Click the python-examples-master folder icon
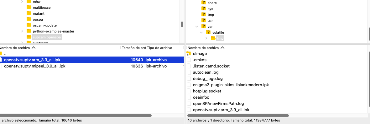Image resolution: width=370 pixels, height=124 pixels. pyautogui.click(x=29, y=31)
